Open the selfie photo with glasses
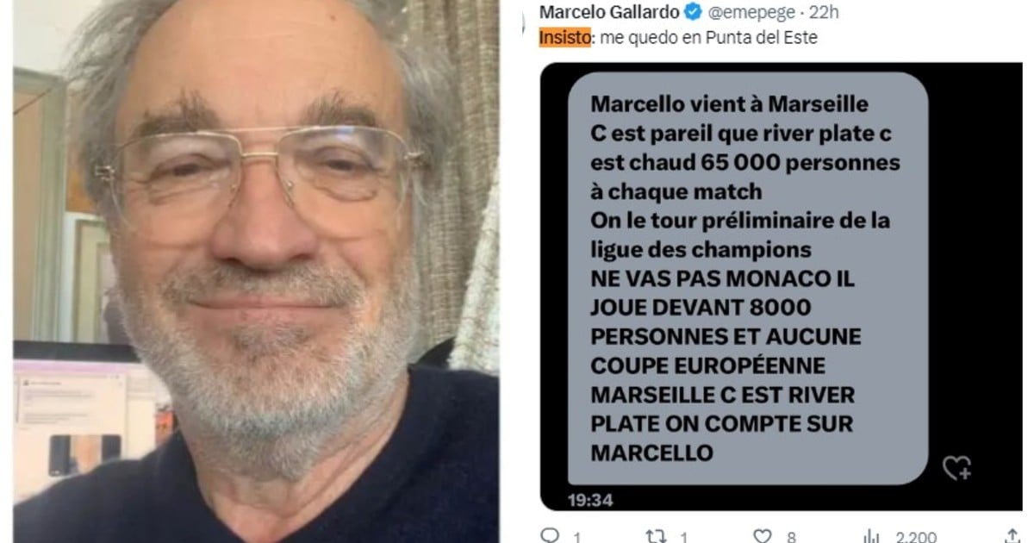This screenshot has height=543, width=1034. click(x=256, y=271)
